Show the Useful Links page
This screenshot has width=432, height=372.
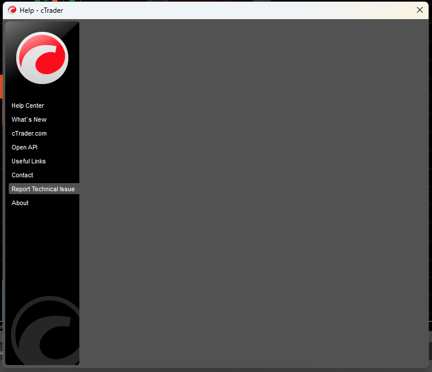point(28,161)
